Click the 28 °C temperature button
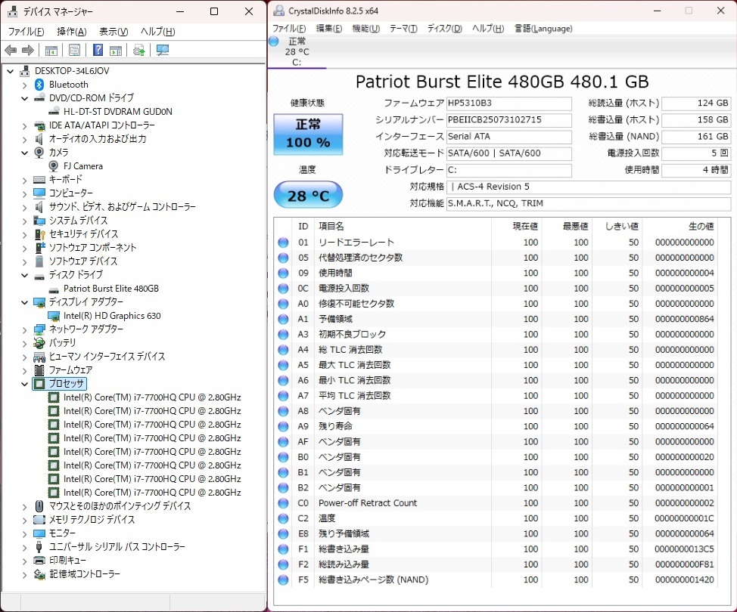Image resolution: width=737 pixels, height=612 pixels. (308, 196)
